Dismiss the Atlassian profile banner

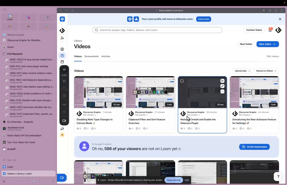pos(280,19)
